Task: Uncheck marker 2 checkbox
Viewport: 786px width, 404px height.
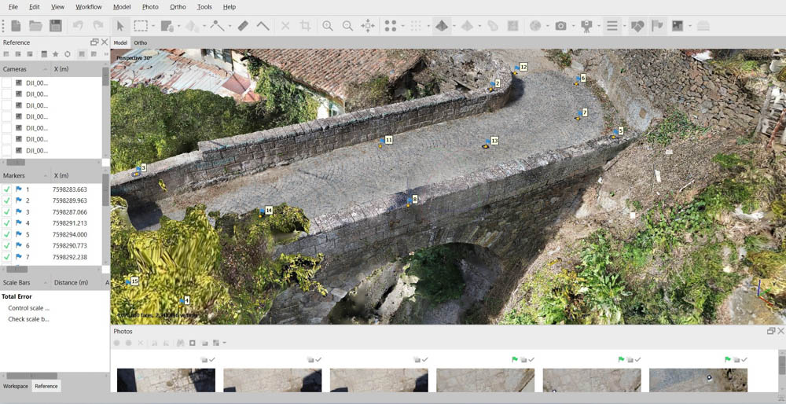Action: coord(6,200)
